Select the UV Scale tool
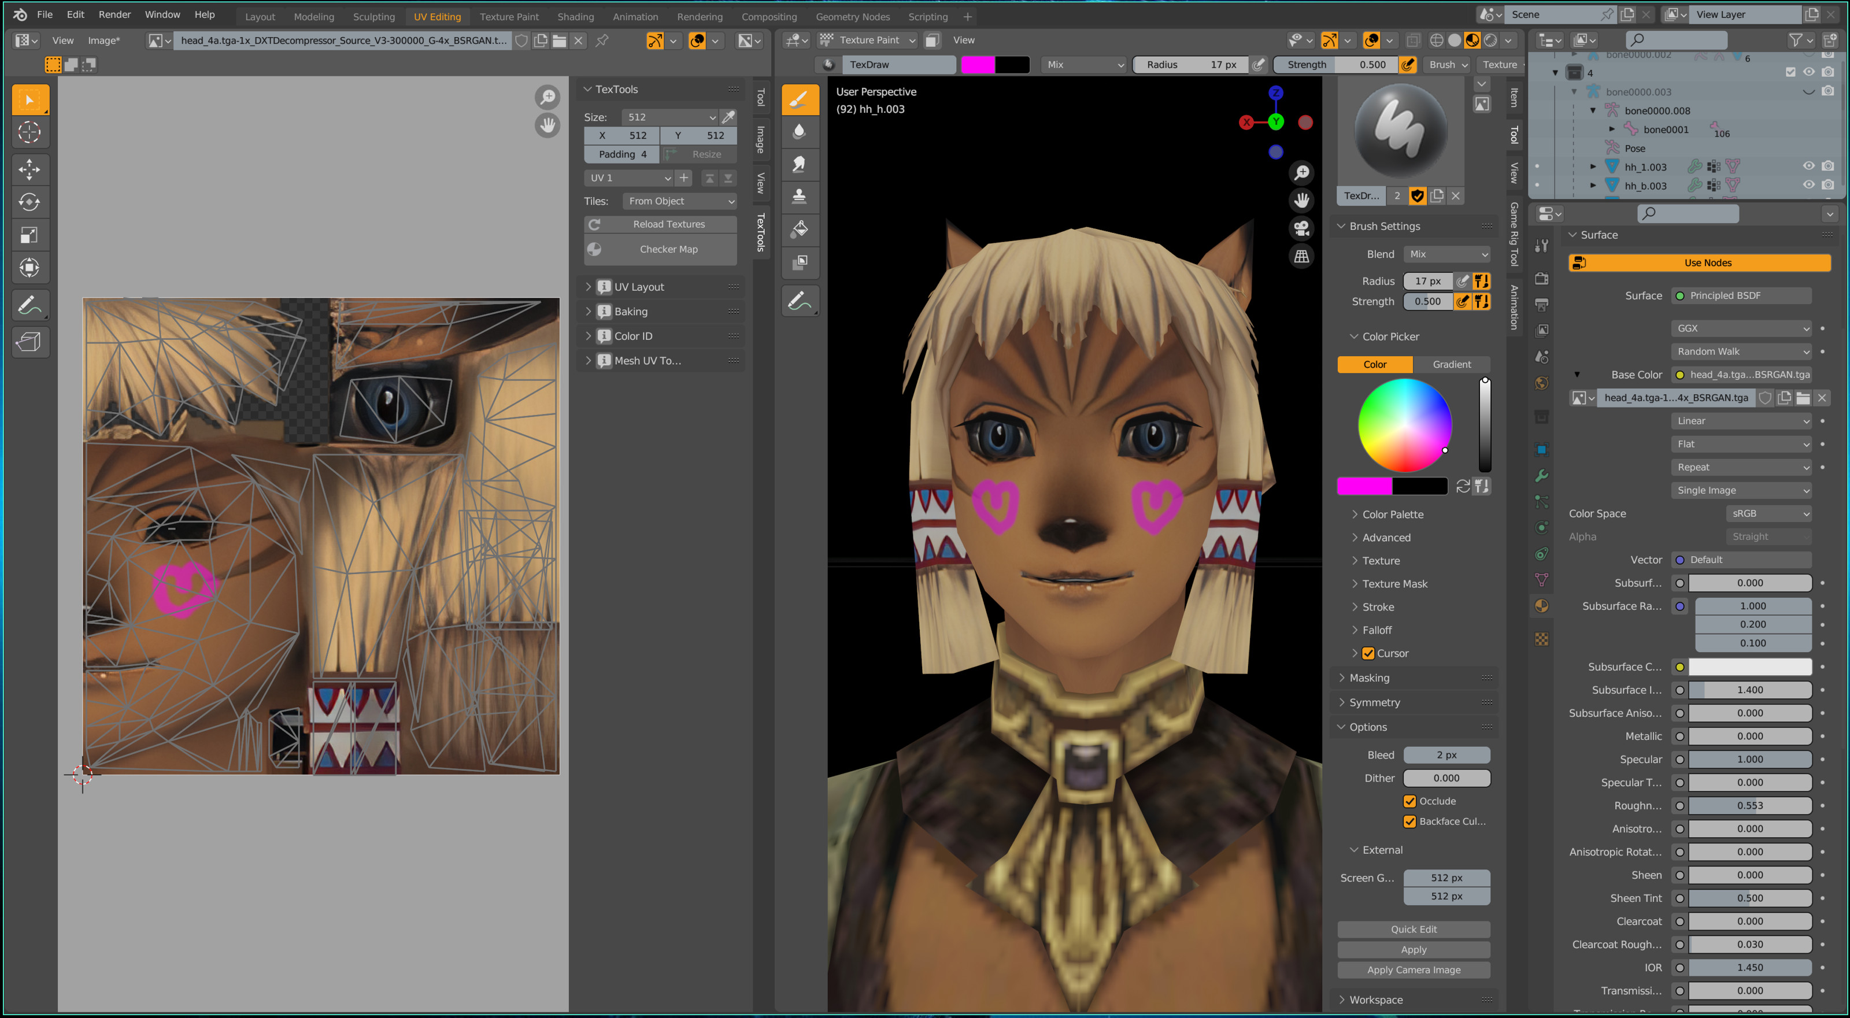Image resolution: width=1850 pixels, height=1018 pixels. (30, 235)
